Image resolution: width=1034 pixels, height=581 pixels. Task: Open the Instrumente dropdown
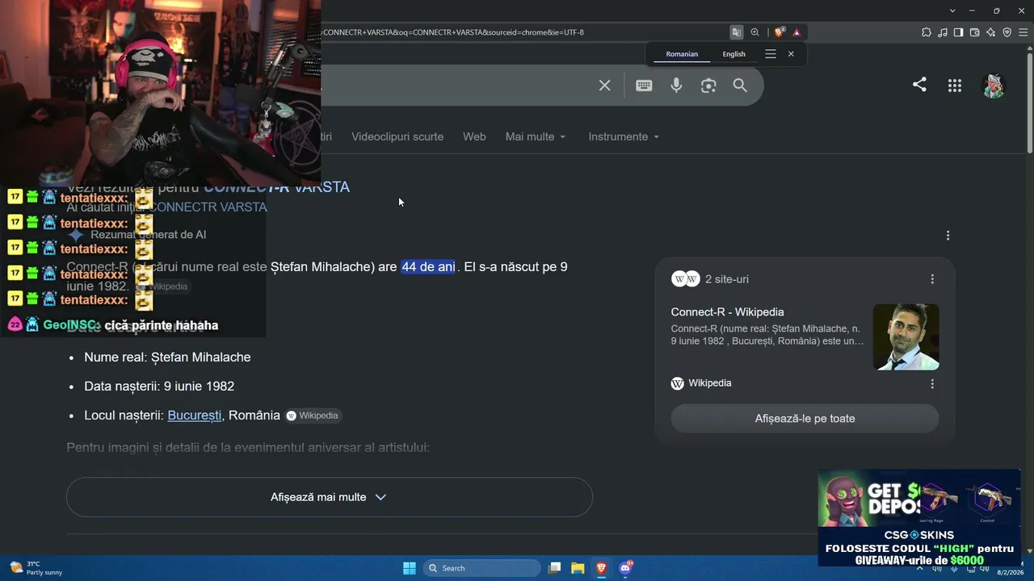[x=624, y=137]
